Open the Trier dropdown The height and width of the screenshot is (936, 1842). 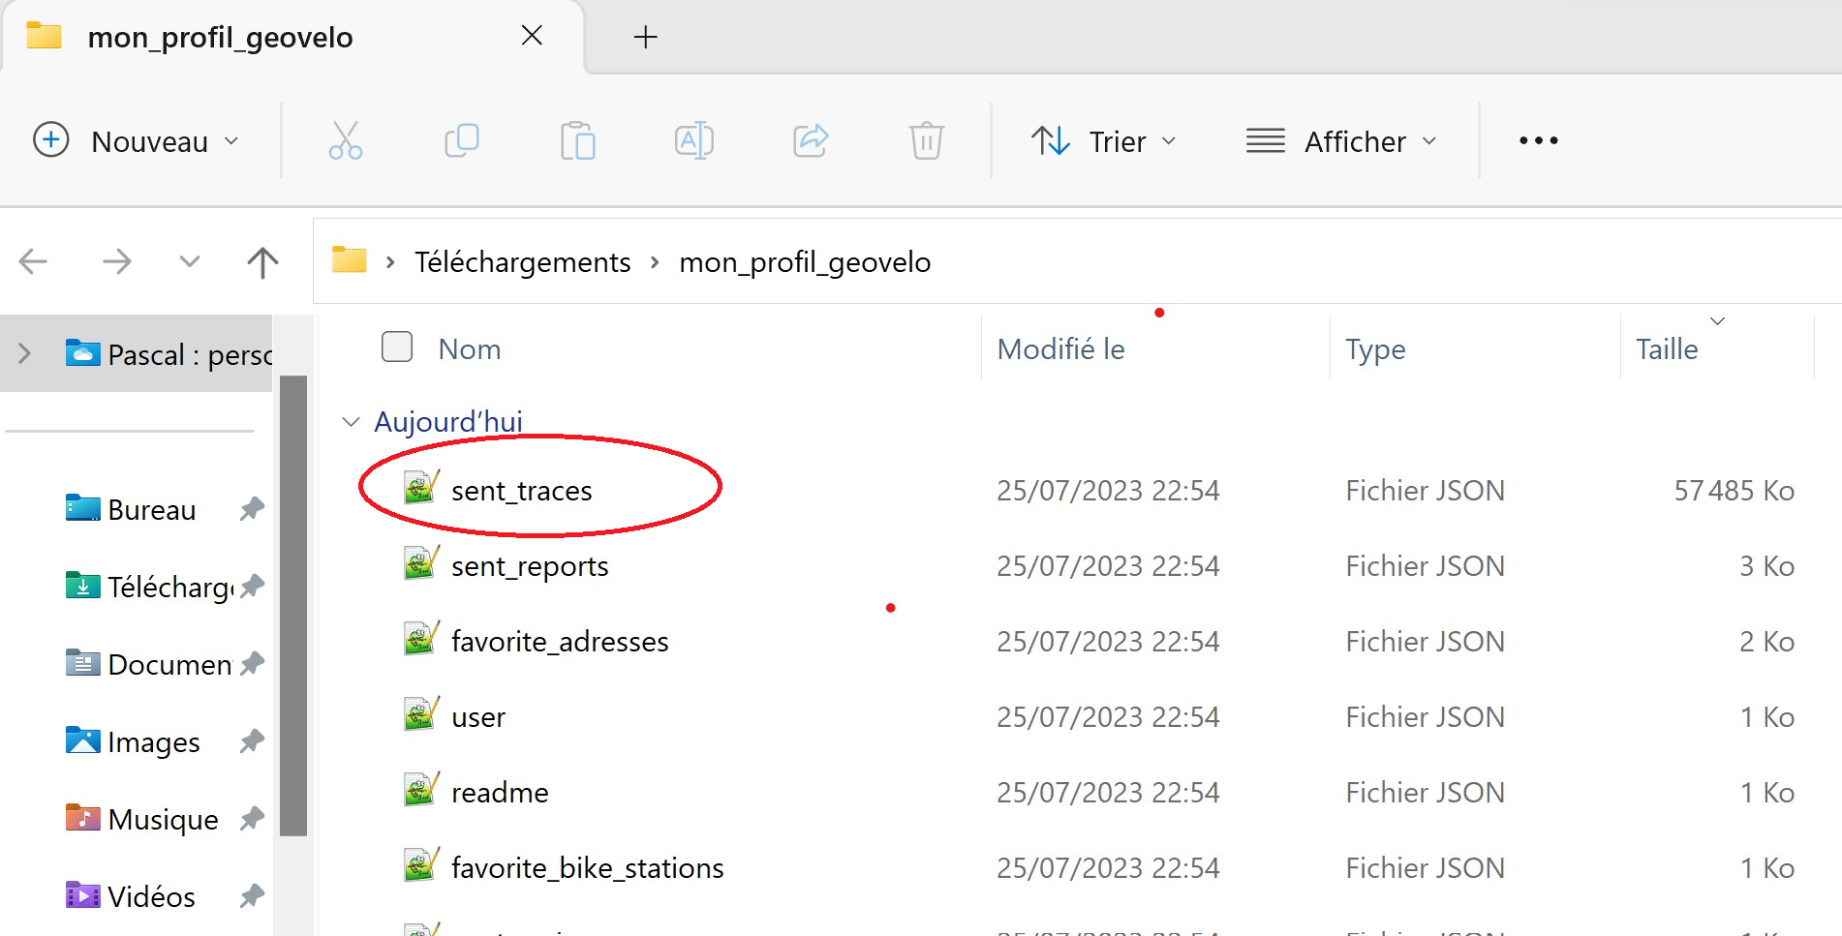[x=1104, y=140]
